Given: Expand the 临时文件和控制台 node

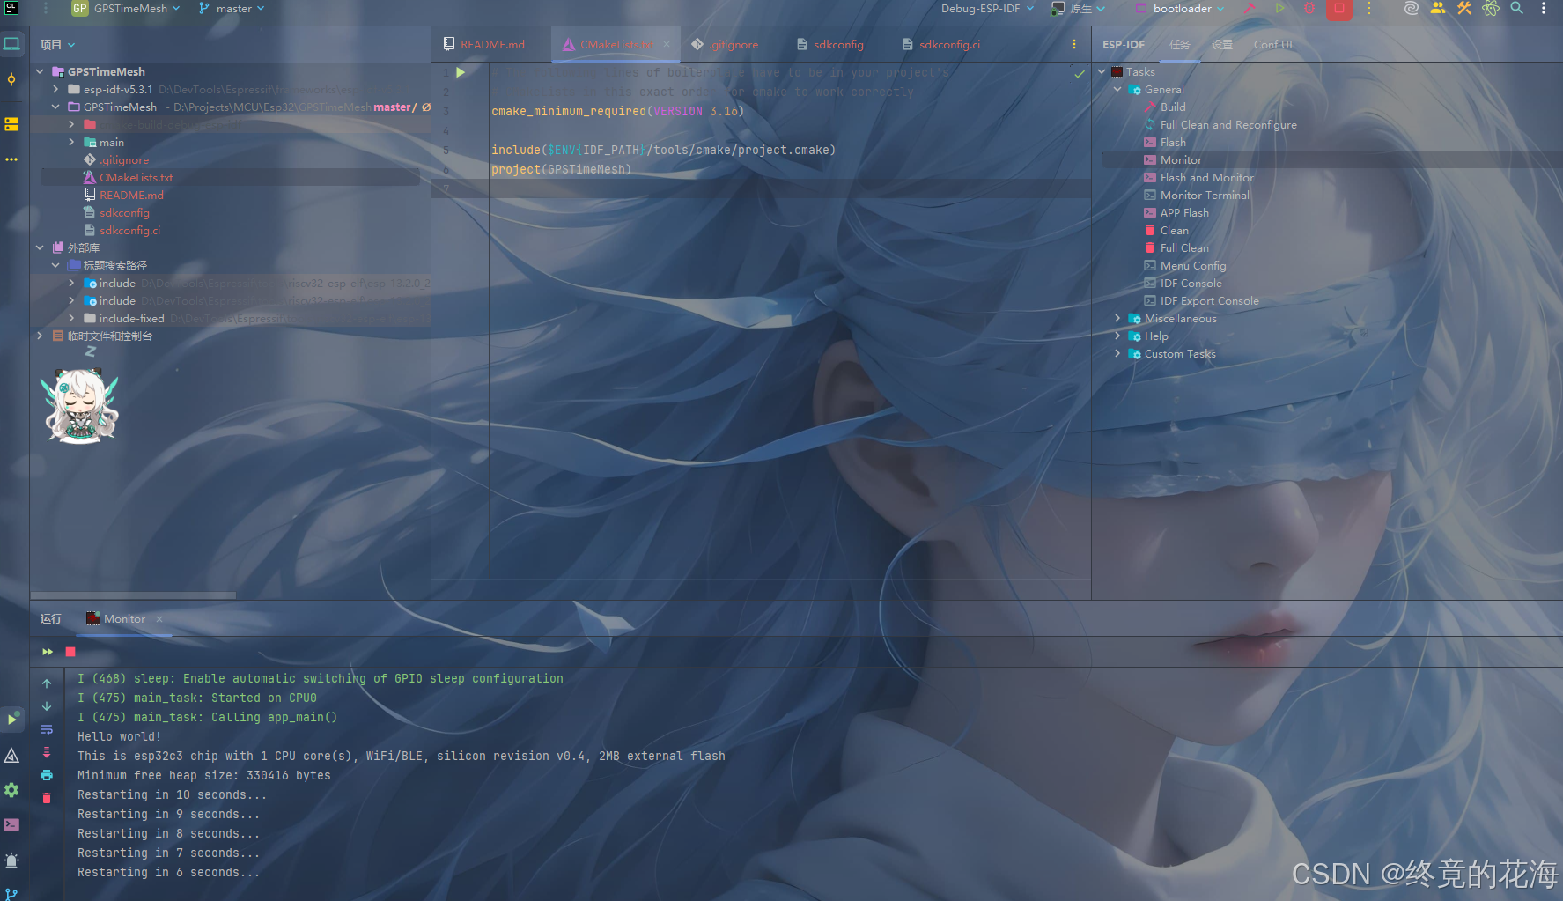Looking at the screenshot, I should click(40, 336).
